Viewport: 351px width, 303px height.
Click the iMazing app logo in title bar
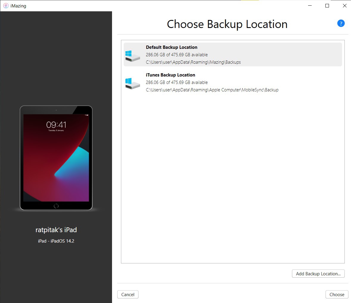[x=6, y=6]
